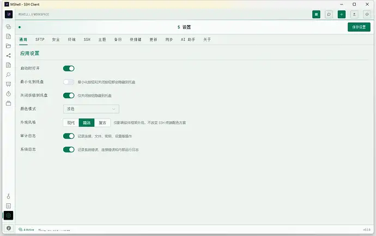
Task: Enable the 最小化到托盘 switch
Action: (x=69, y=82)
